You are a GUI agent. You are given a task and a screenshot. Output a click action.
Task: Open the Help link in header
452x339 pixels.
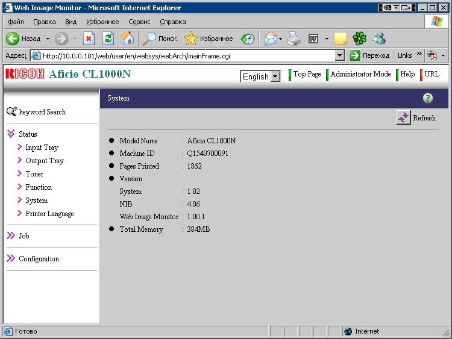coord(407,74)
